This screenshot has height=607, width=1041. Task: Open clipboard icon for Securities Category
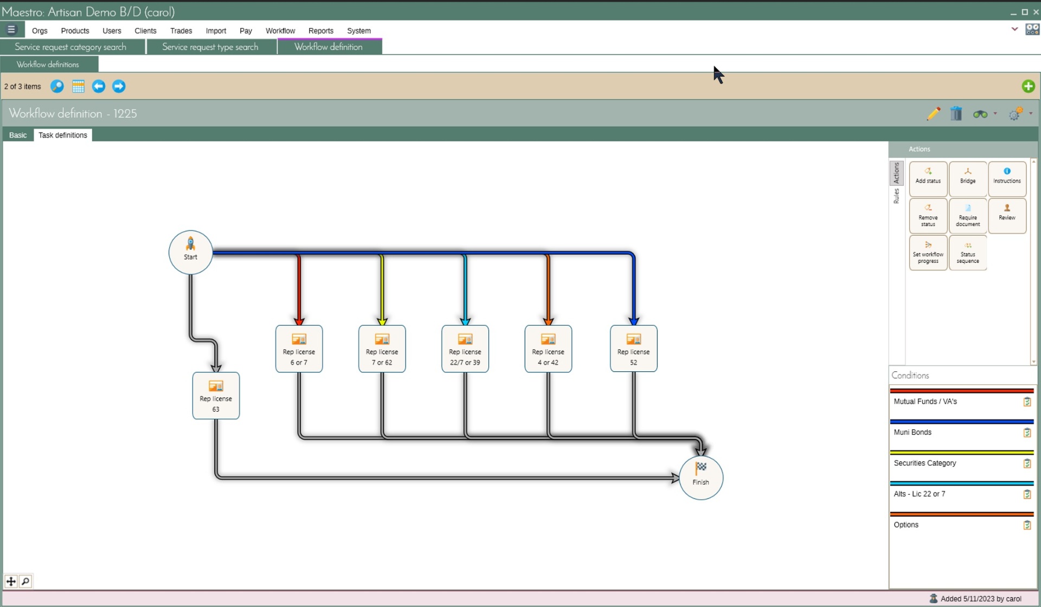[x=1026, y=463]
